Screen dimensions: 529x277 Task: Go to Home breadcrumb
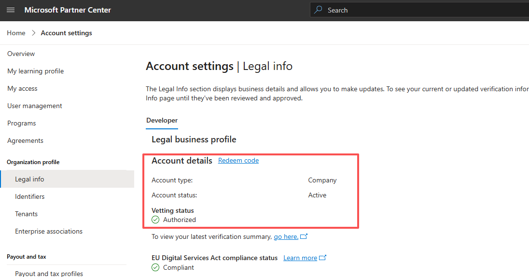point(16,33)
